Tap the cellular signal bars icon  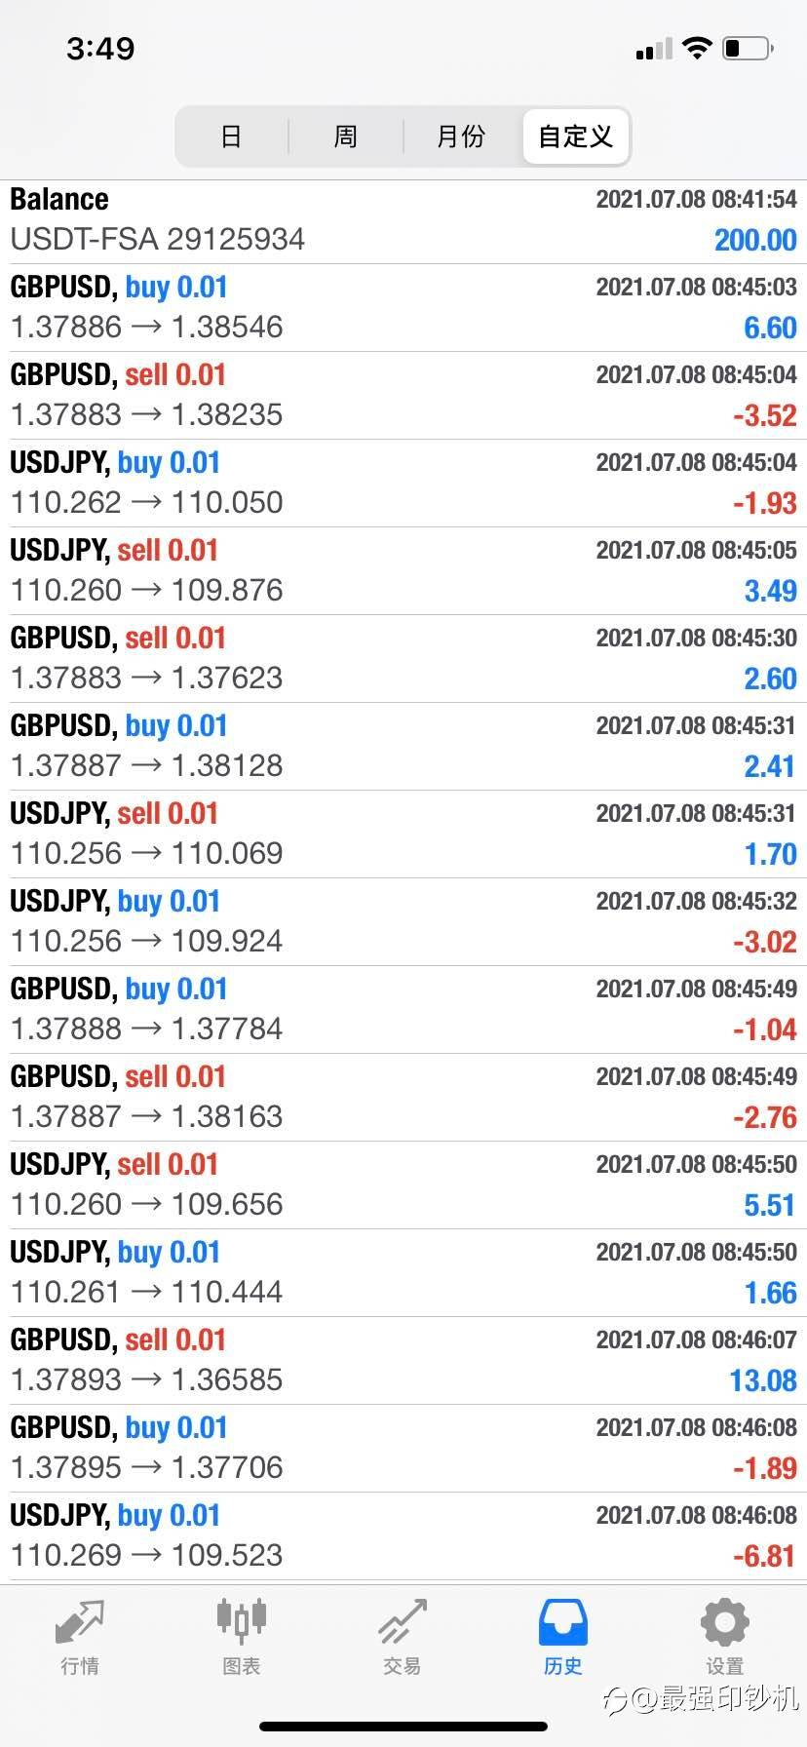point(654,49)
